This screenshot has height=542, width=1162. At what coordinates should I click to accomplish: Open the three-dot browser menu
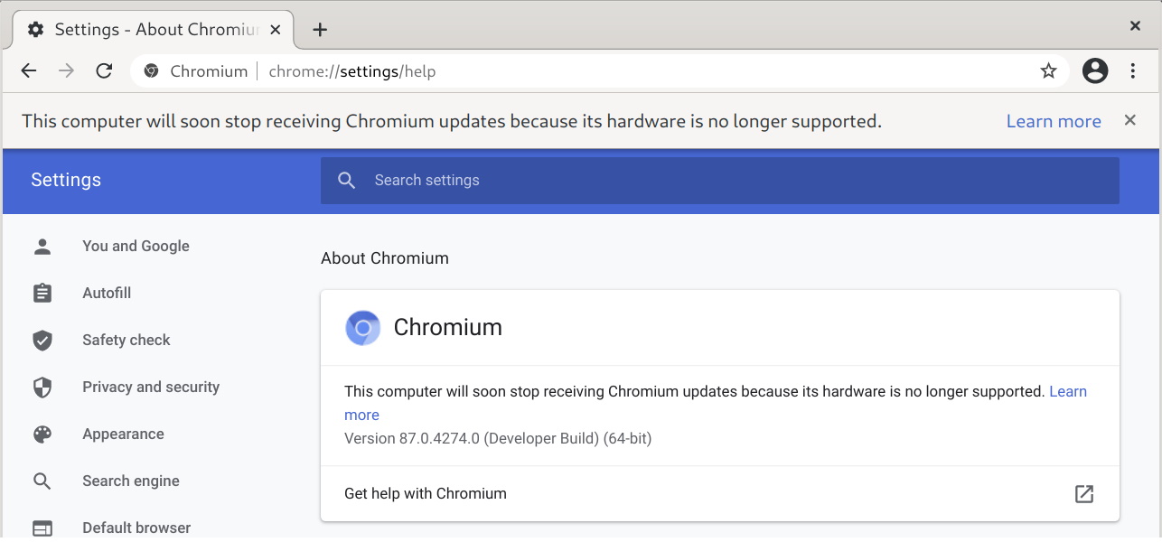tap(1132, 70)
